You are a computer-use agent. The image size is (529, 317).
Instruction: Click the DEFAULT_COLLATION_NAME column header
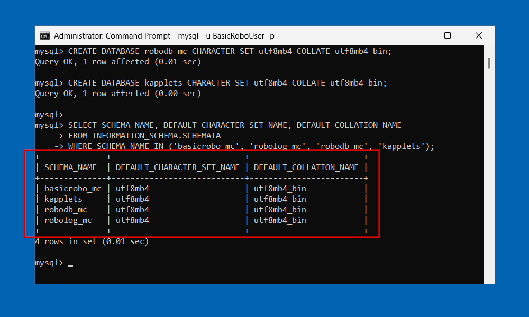[x=306, y=167]
